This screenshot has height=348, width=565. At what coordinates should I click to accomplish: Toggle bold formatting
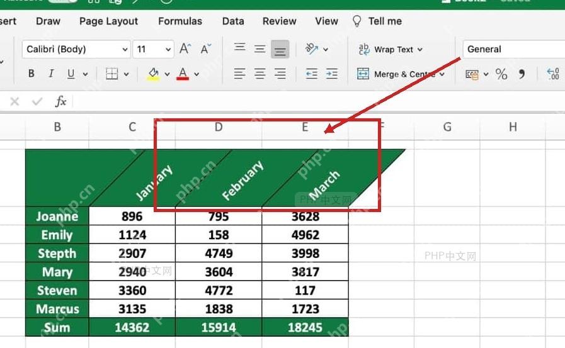[31, 74]
